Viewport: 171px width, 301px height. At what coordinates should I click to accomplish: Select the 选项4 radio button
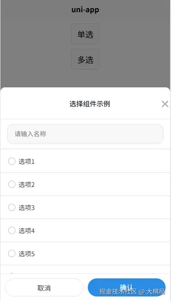click(x=12, y=230)
